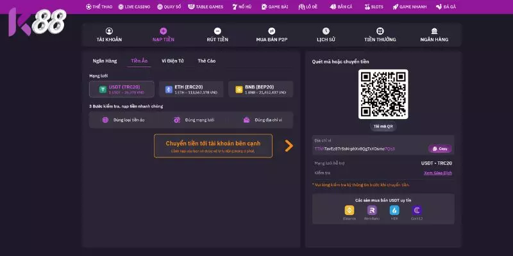Click the Ethereum coin icon
This screenshot has height=256, width=513.
(x=169, y=90)
